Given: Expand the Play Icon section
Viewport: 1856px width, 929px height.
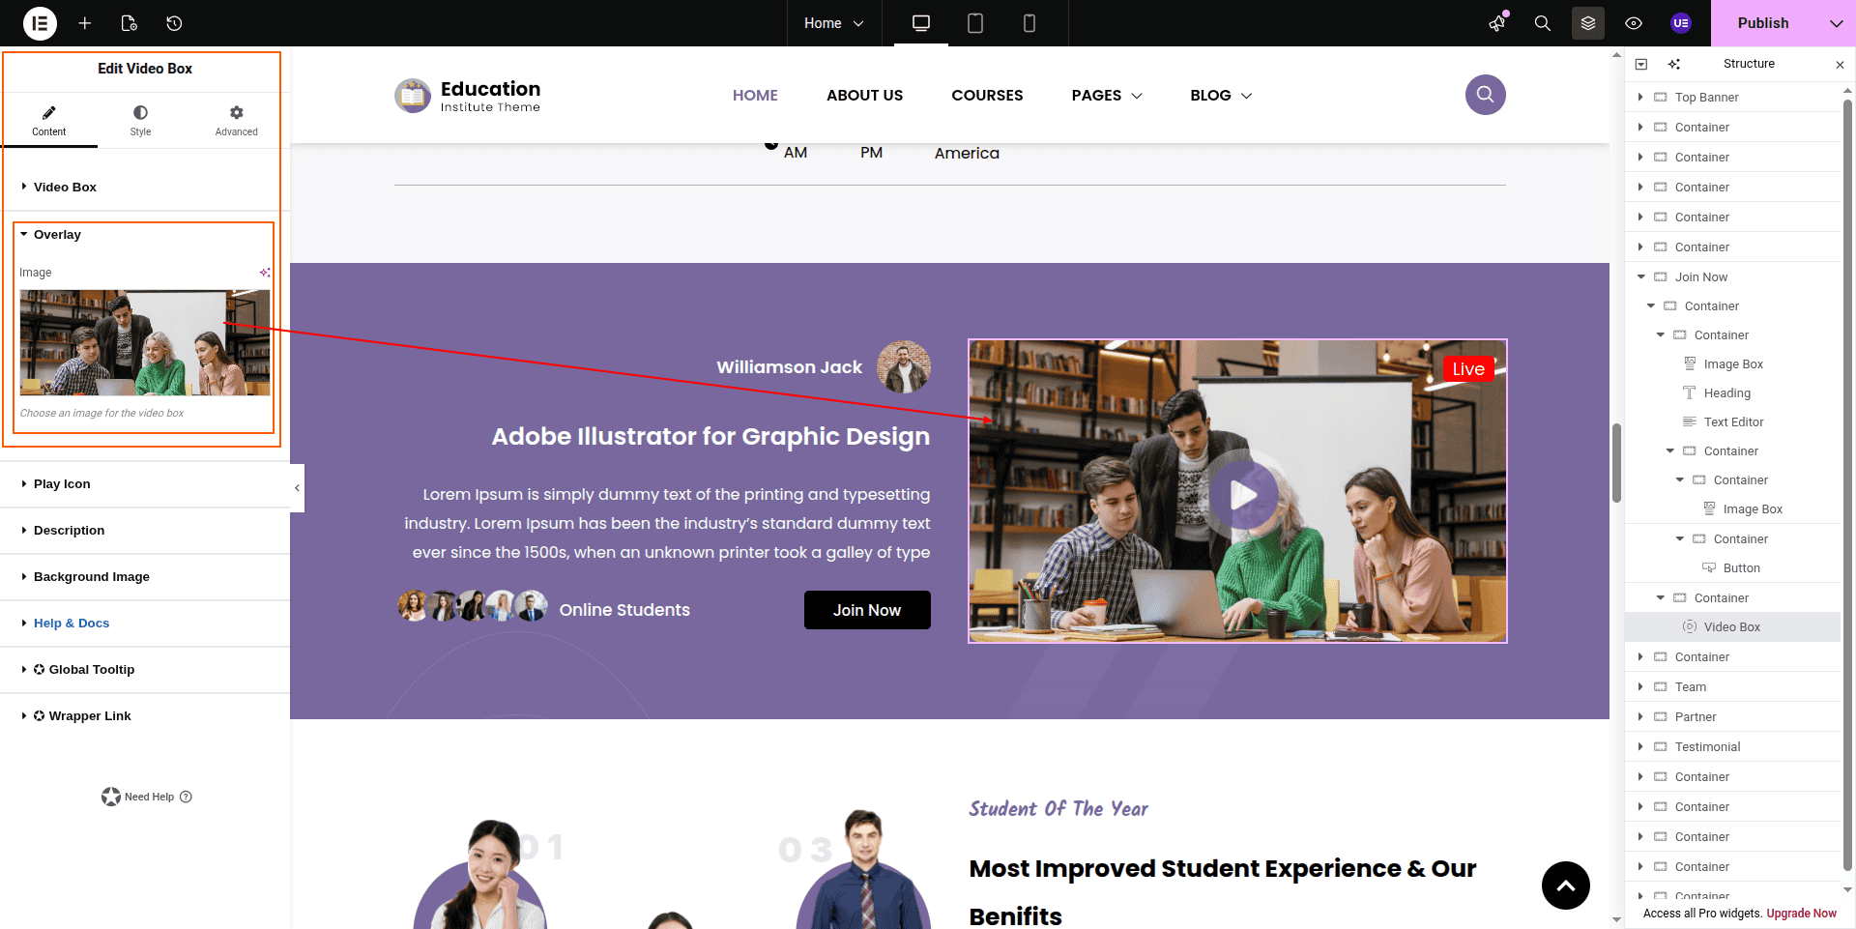Looking at the screenshot, I should [x=62, y=484].
